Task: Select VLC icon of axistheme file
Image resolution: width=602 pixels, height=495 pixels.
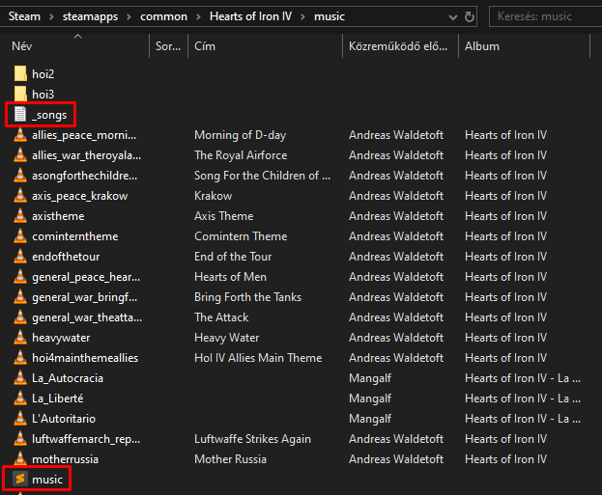Action: coord(20,216)
